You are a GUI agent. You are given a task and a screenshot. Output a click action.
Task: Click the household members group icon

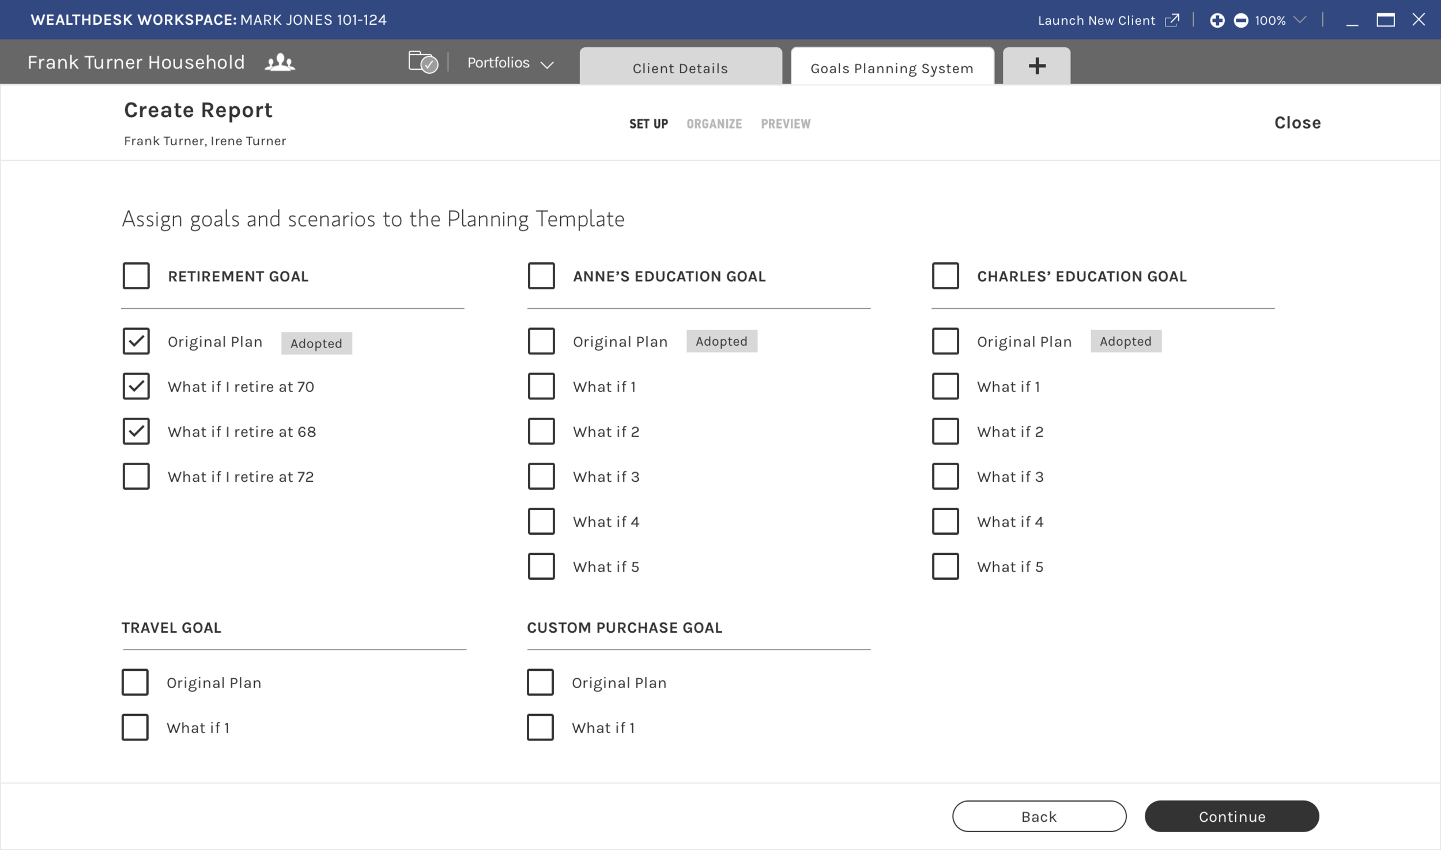[280, 62]
